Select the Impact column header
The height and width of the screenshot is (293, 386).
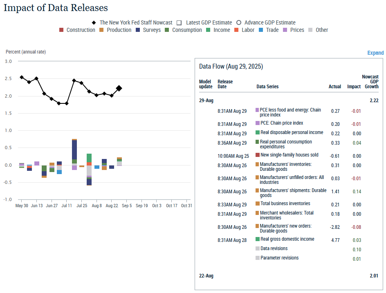tap(354, 87)
